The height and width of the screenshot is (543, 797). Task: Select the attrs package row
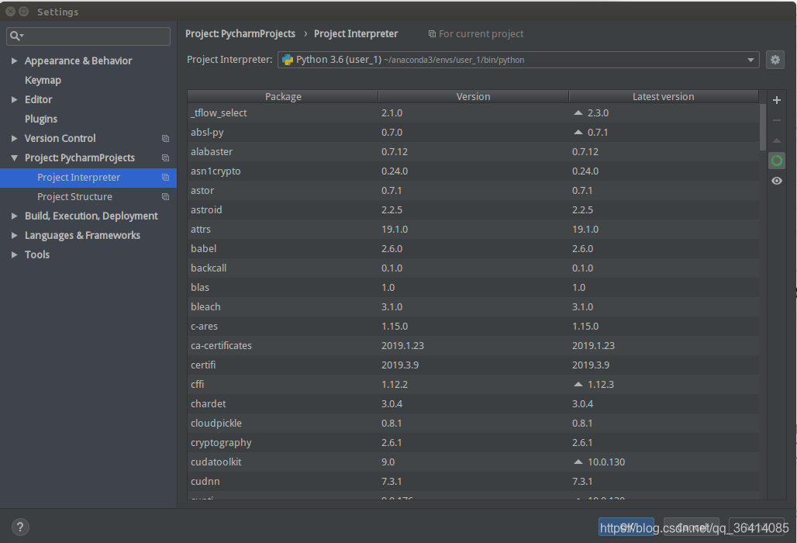(x=473, y=230)
